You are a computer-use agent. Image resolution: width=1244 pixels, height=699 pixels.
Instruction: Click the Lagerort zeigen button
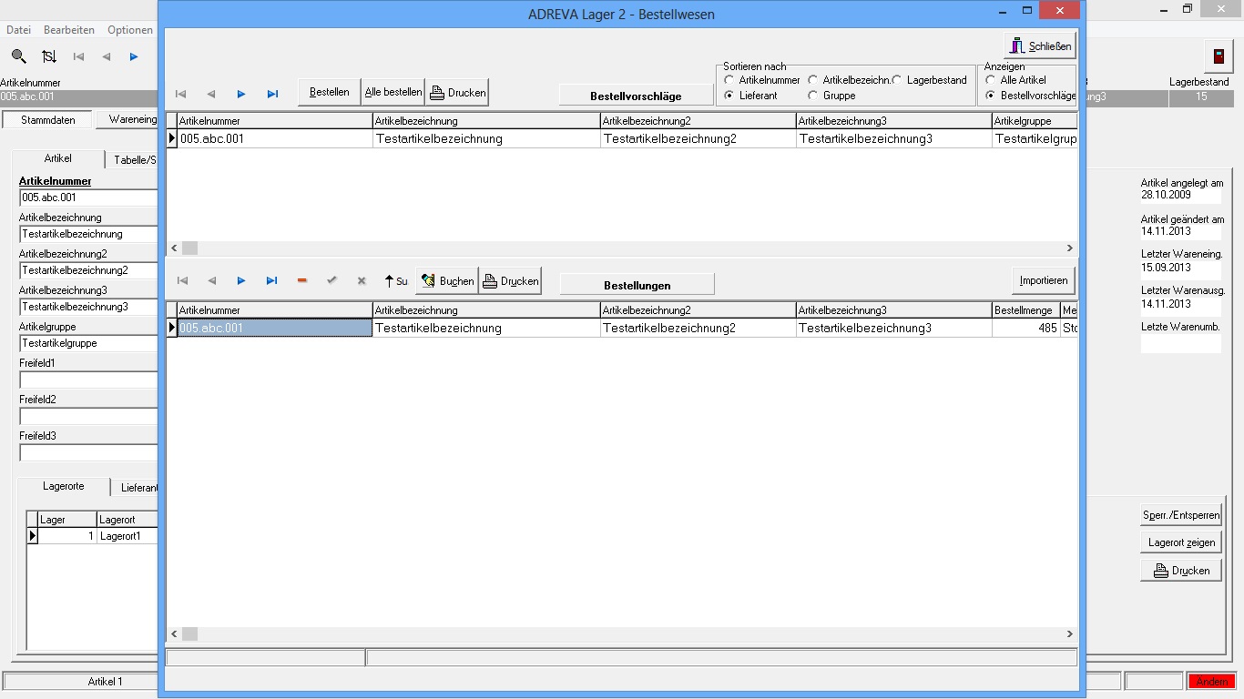coord(1181,542)
